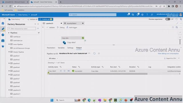The image size is (183, 103).
Task: Focus the Filter resources by name field
Action: [22, 29]
